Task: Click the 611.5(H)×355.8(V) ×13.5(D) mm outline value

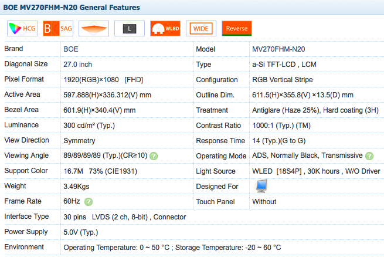Action: (x=303, y=95)
